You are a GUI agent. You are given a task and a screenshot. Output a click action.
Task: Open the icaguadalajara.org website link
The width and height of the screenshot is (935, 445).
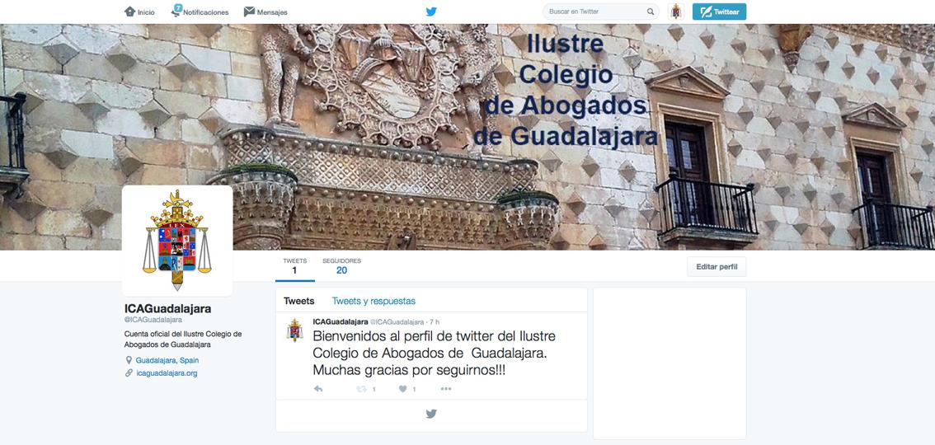[167, 373]
